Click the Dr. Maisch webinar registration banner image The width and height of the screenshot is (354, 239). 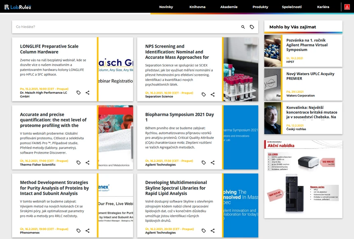(x=116, y=69)
